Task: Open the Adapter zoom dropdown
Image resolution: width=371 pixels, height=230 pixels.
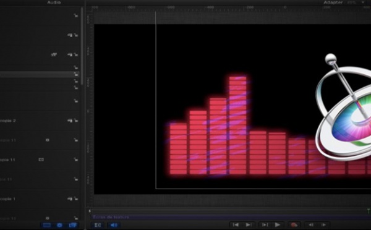Action: (x=333, y=2)
